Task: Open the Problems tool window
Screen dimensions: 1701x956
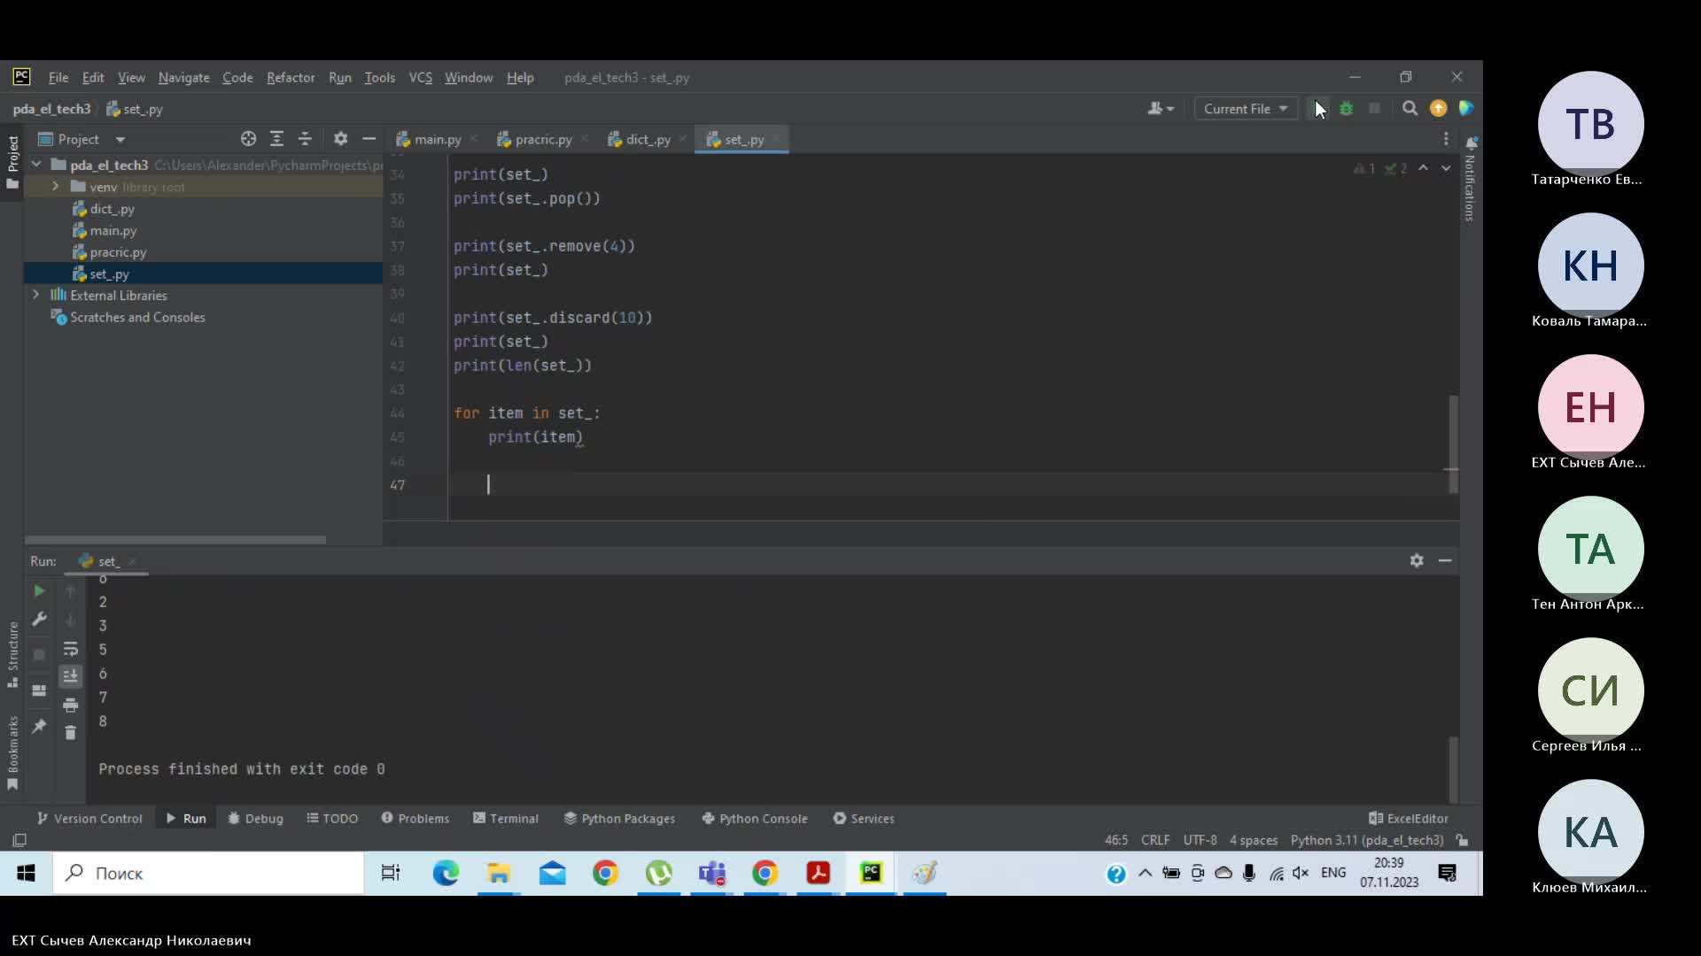Action: pos(416,819)
